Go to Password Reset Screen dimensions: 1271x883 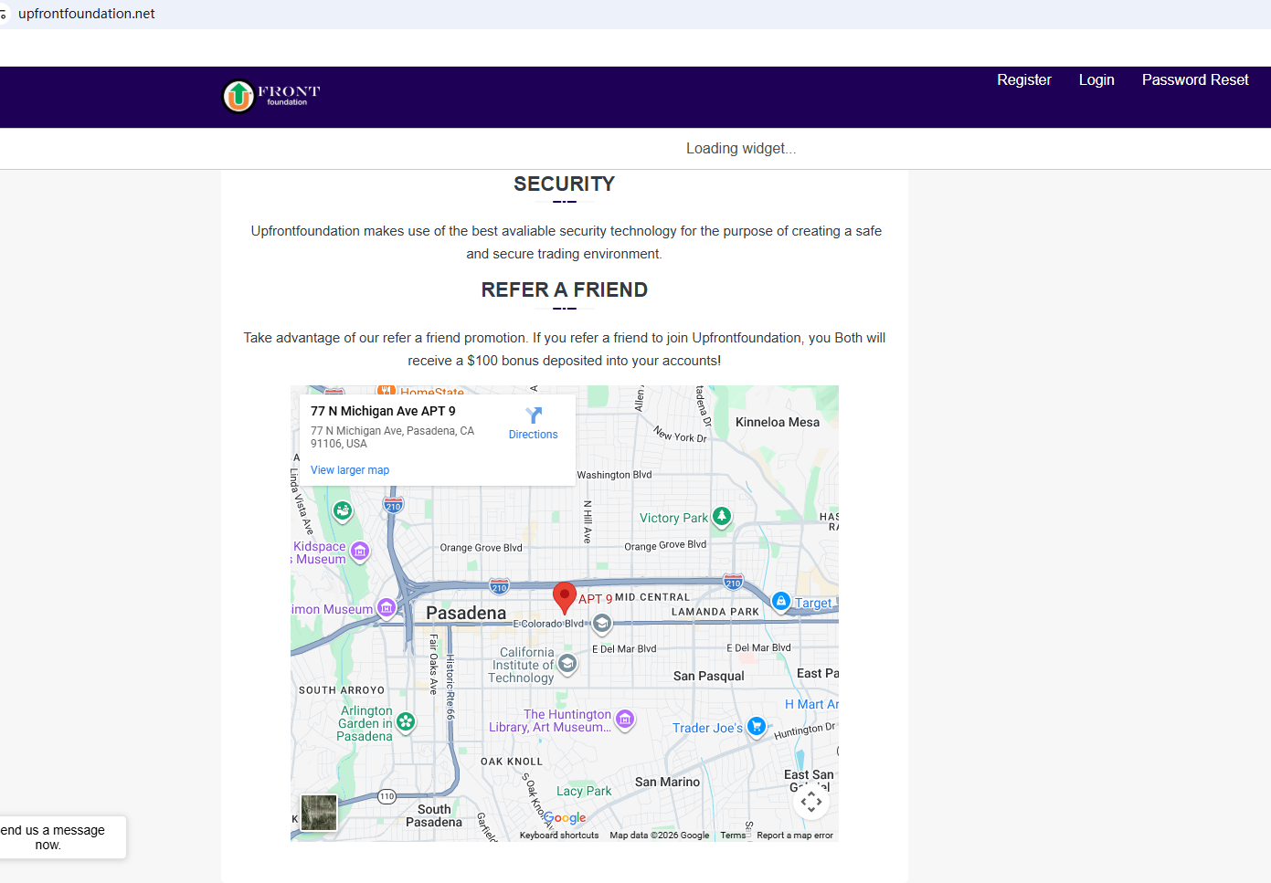point(1194,80)
